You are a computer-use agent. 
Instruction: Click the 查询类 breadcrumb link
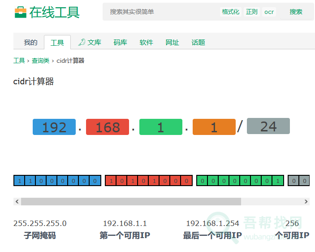pyautogui.click(x=40, y=61)
